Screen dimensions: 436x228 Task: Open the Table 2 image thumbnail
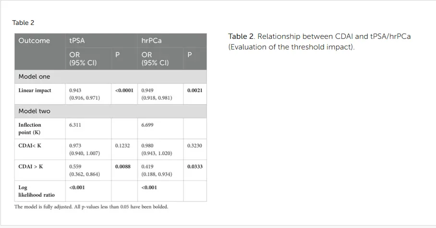tap(110, 122)
